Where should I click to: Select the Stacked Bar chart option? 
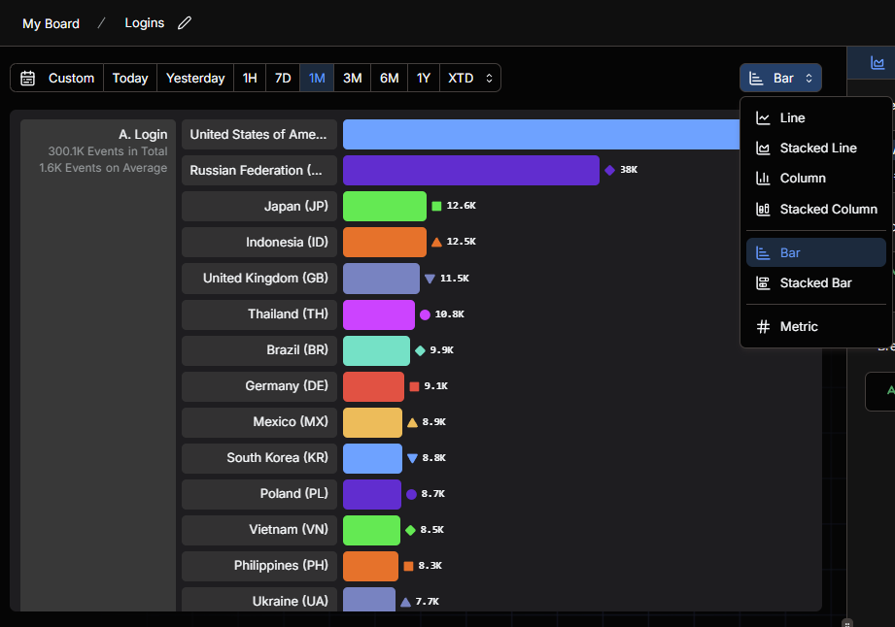click(815, 283)
